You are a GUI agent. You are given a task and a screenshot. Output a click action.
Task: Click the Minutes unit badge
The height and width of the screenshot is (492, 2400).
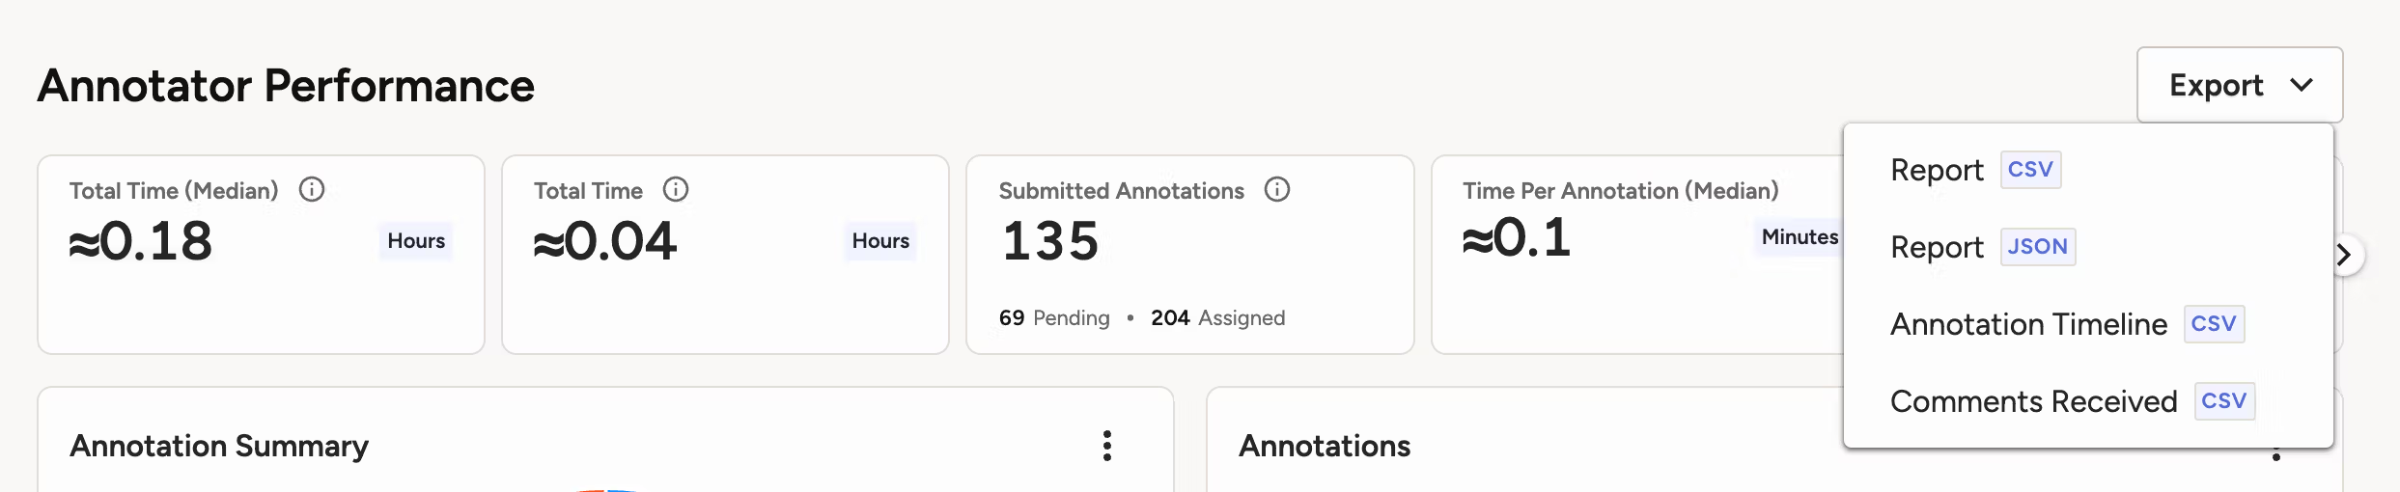[x=1800, y=236]
